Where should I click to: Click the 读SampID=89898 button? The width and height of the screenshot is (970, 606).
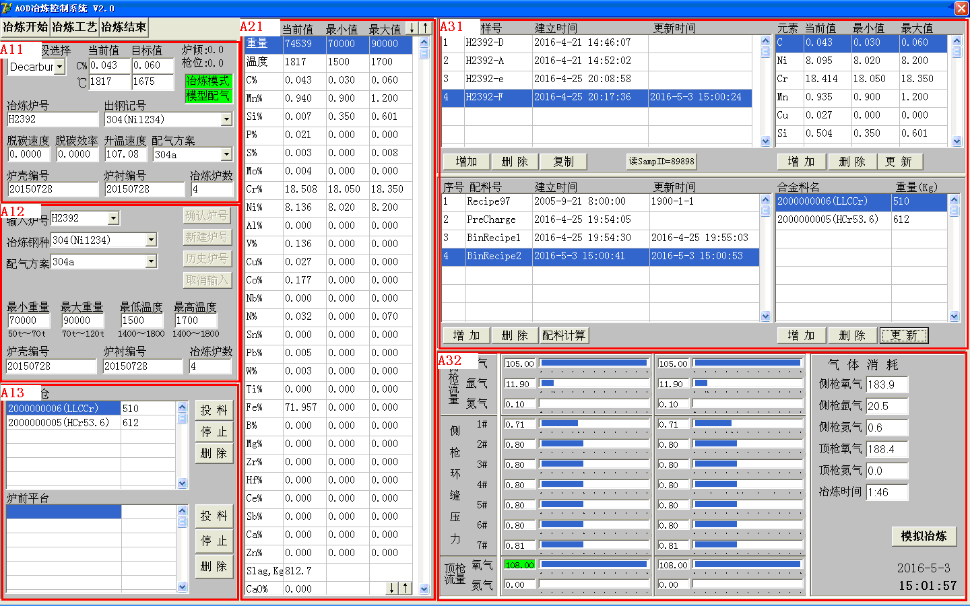point(661,162)
